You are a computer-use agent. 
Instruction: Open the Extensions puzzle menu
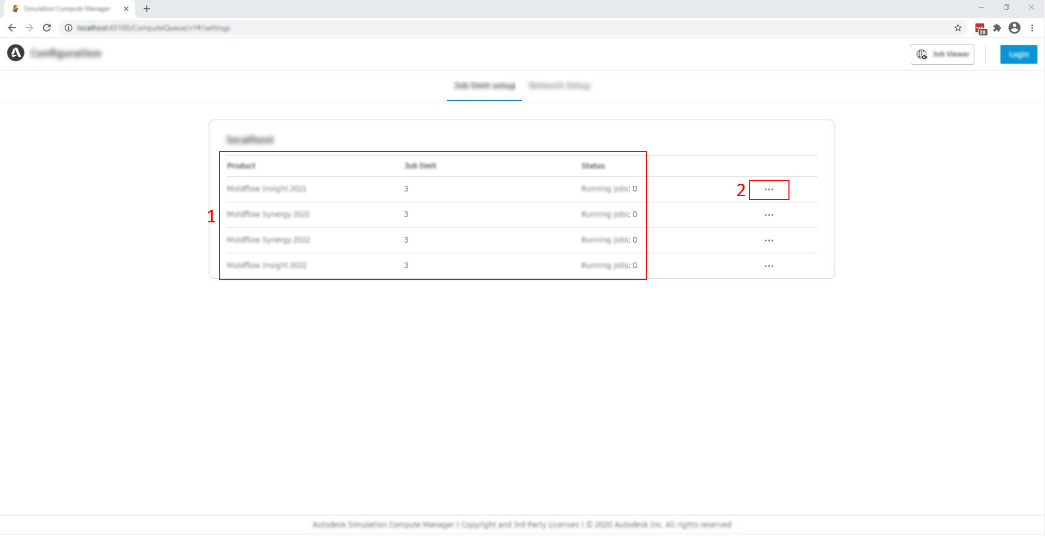(x=997, y=28)
